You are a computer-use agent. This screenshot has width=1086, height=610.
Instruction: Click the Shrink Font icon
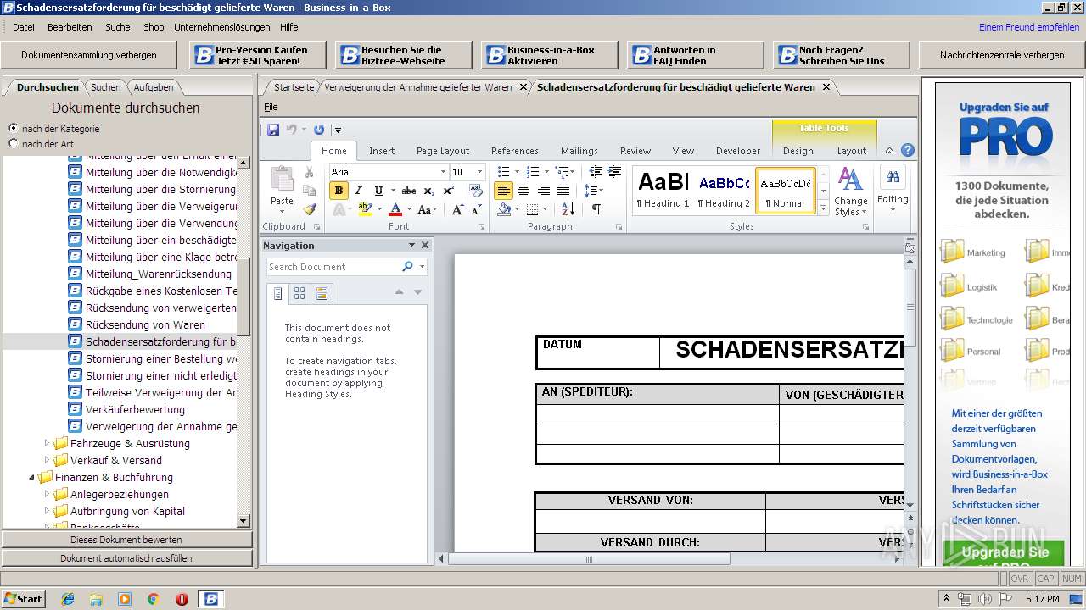pyautogui.click(x=477, y=209)
